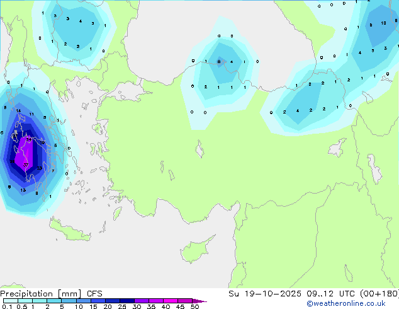The width and height of the screenshot is (399, 309).
Task: Click the island of Crete on the map
Action: 70,230
